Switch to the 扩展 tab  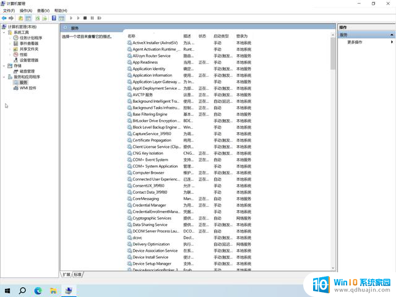tap(66, 274)
